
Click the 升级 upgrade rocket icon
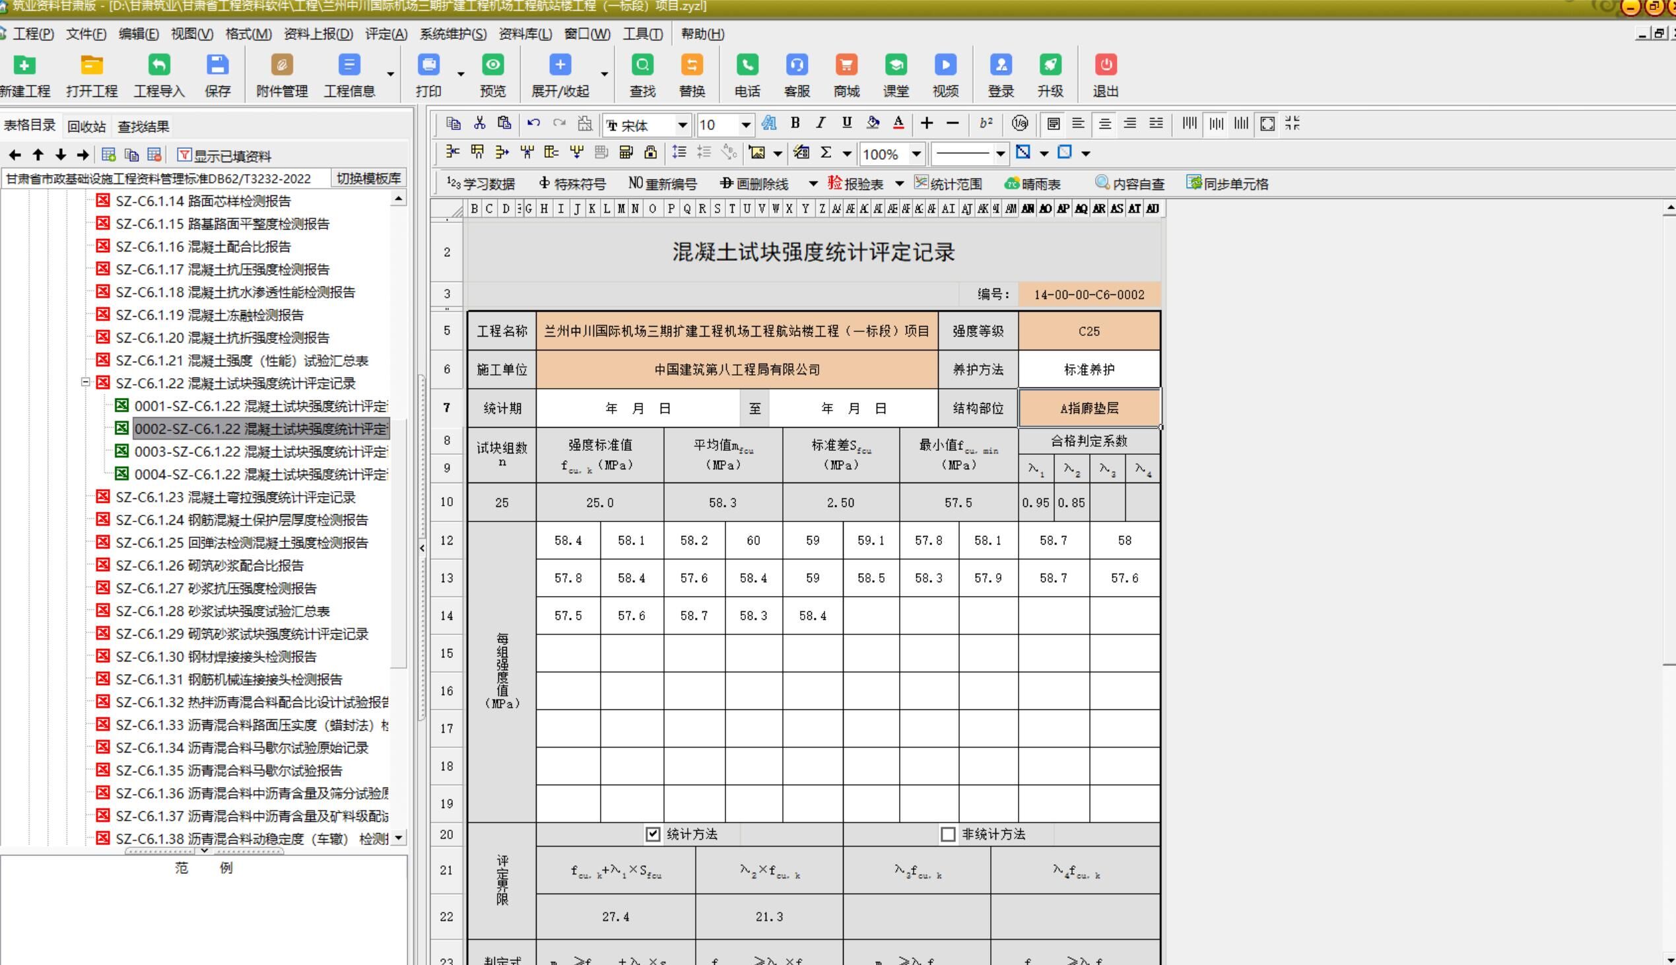(1050, 65)
